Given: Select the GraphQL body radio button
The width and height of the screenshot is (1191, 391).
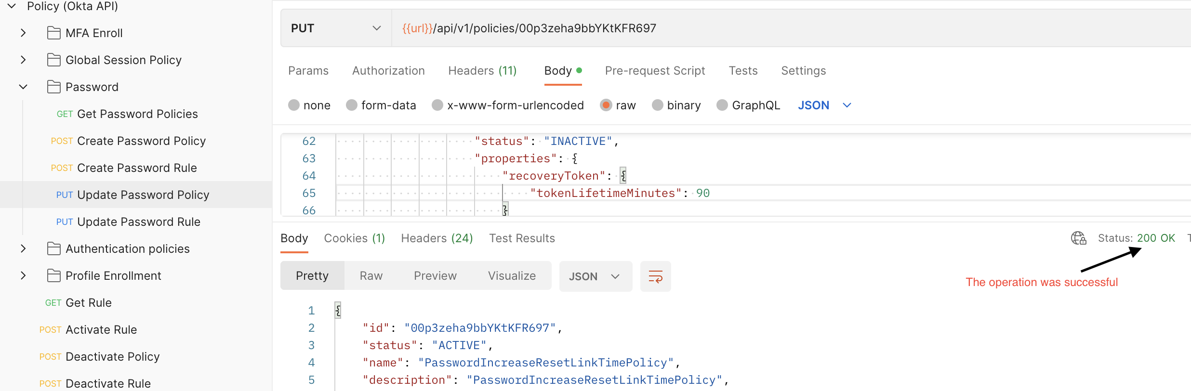Looking at the screenshot, I should click(722, 105).
